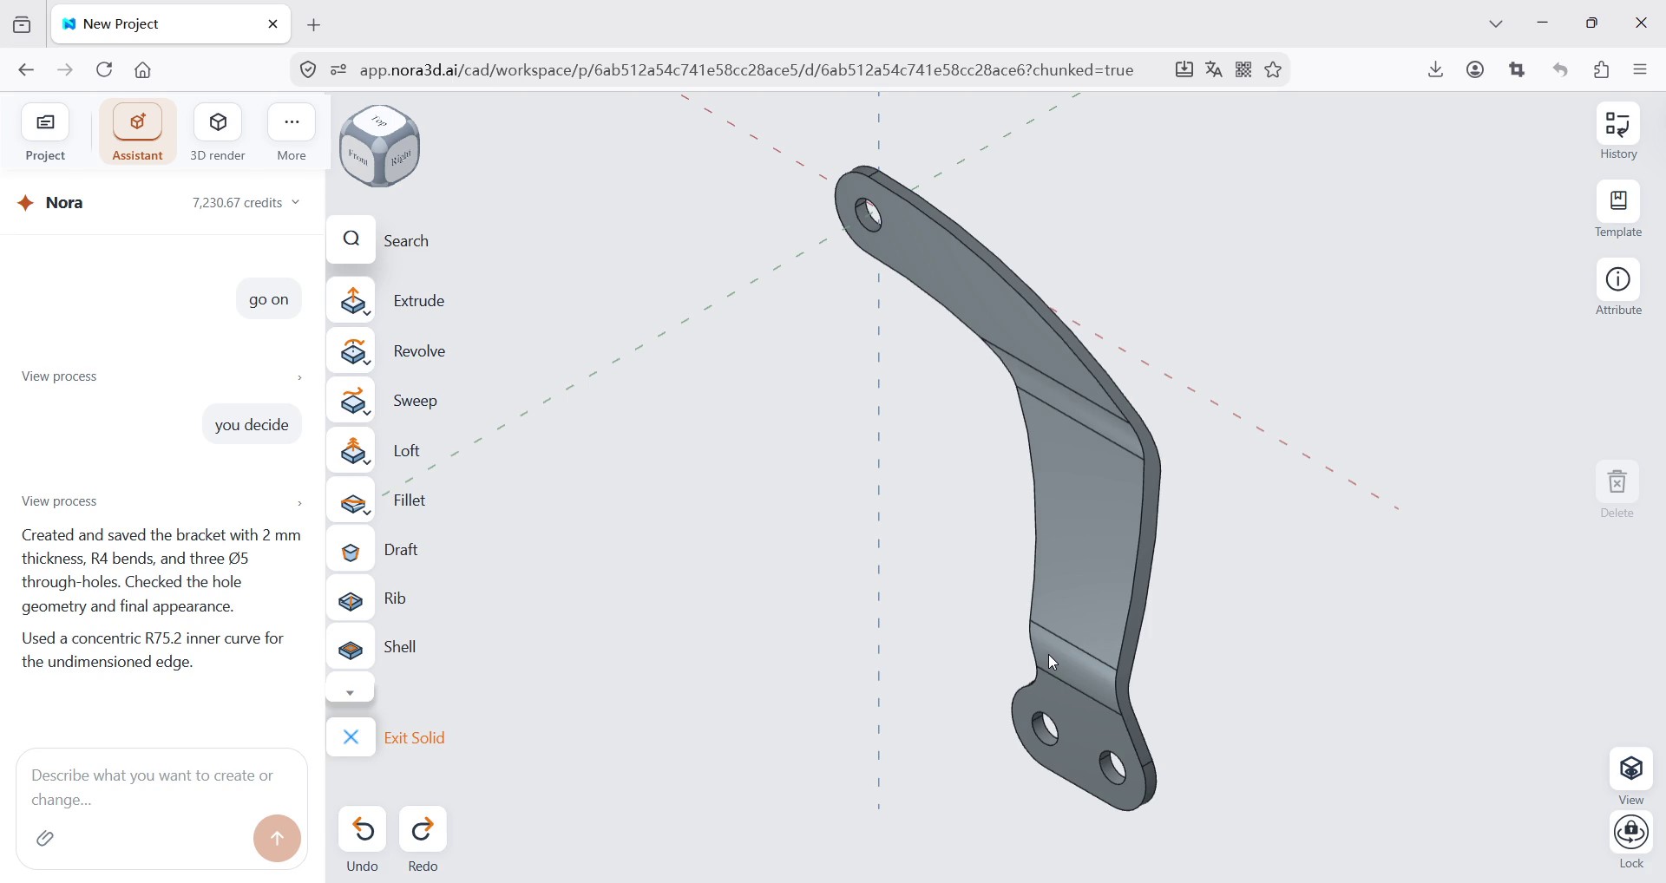Expand first View process entry
Image resolution: width=1666 pixels, height=883 pixels.
click(162, 377)
